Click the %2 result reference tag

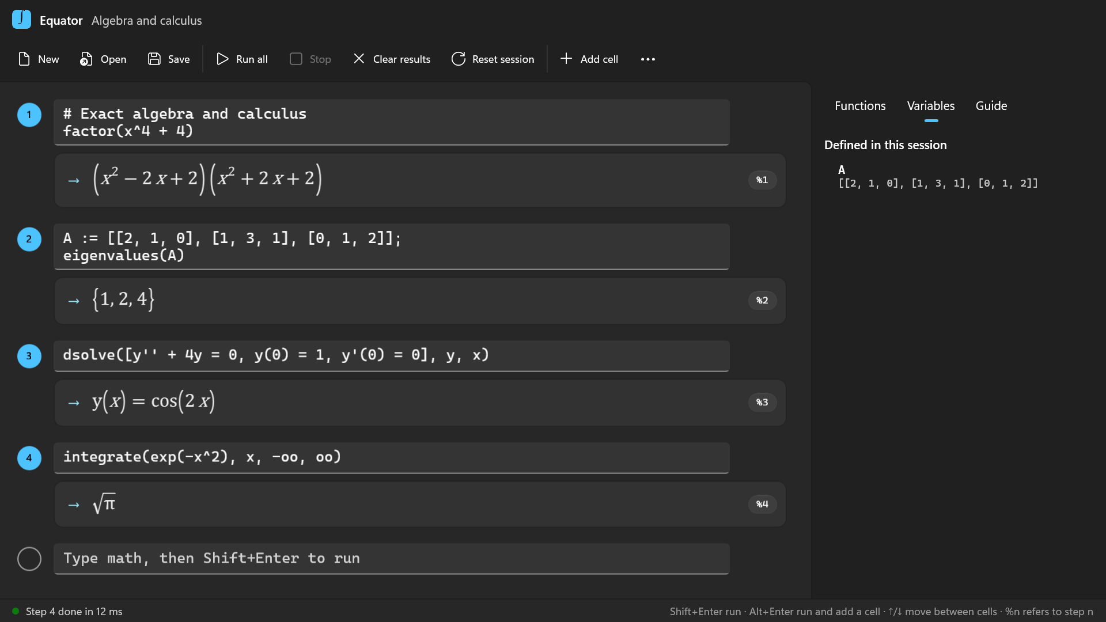(762, 301)
